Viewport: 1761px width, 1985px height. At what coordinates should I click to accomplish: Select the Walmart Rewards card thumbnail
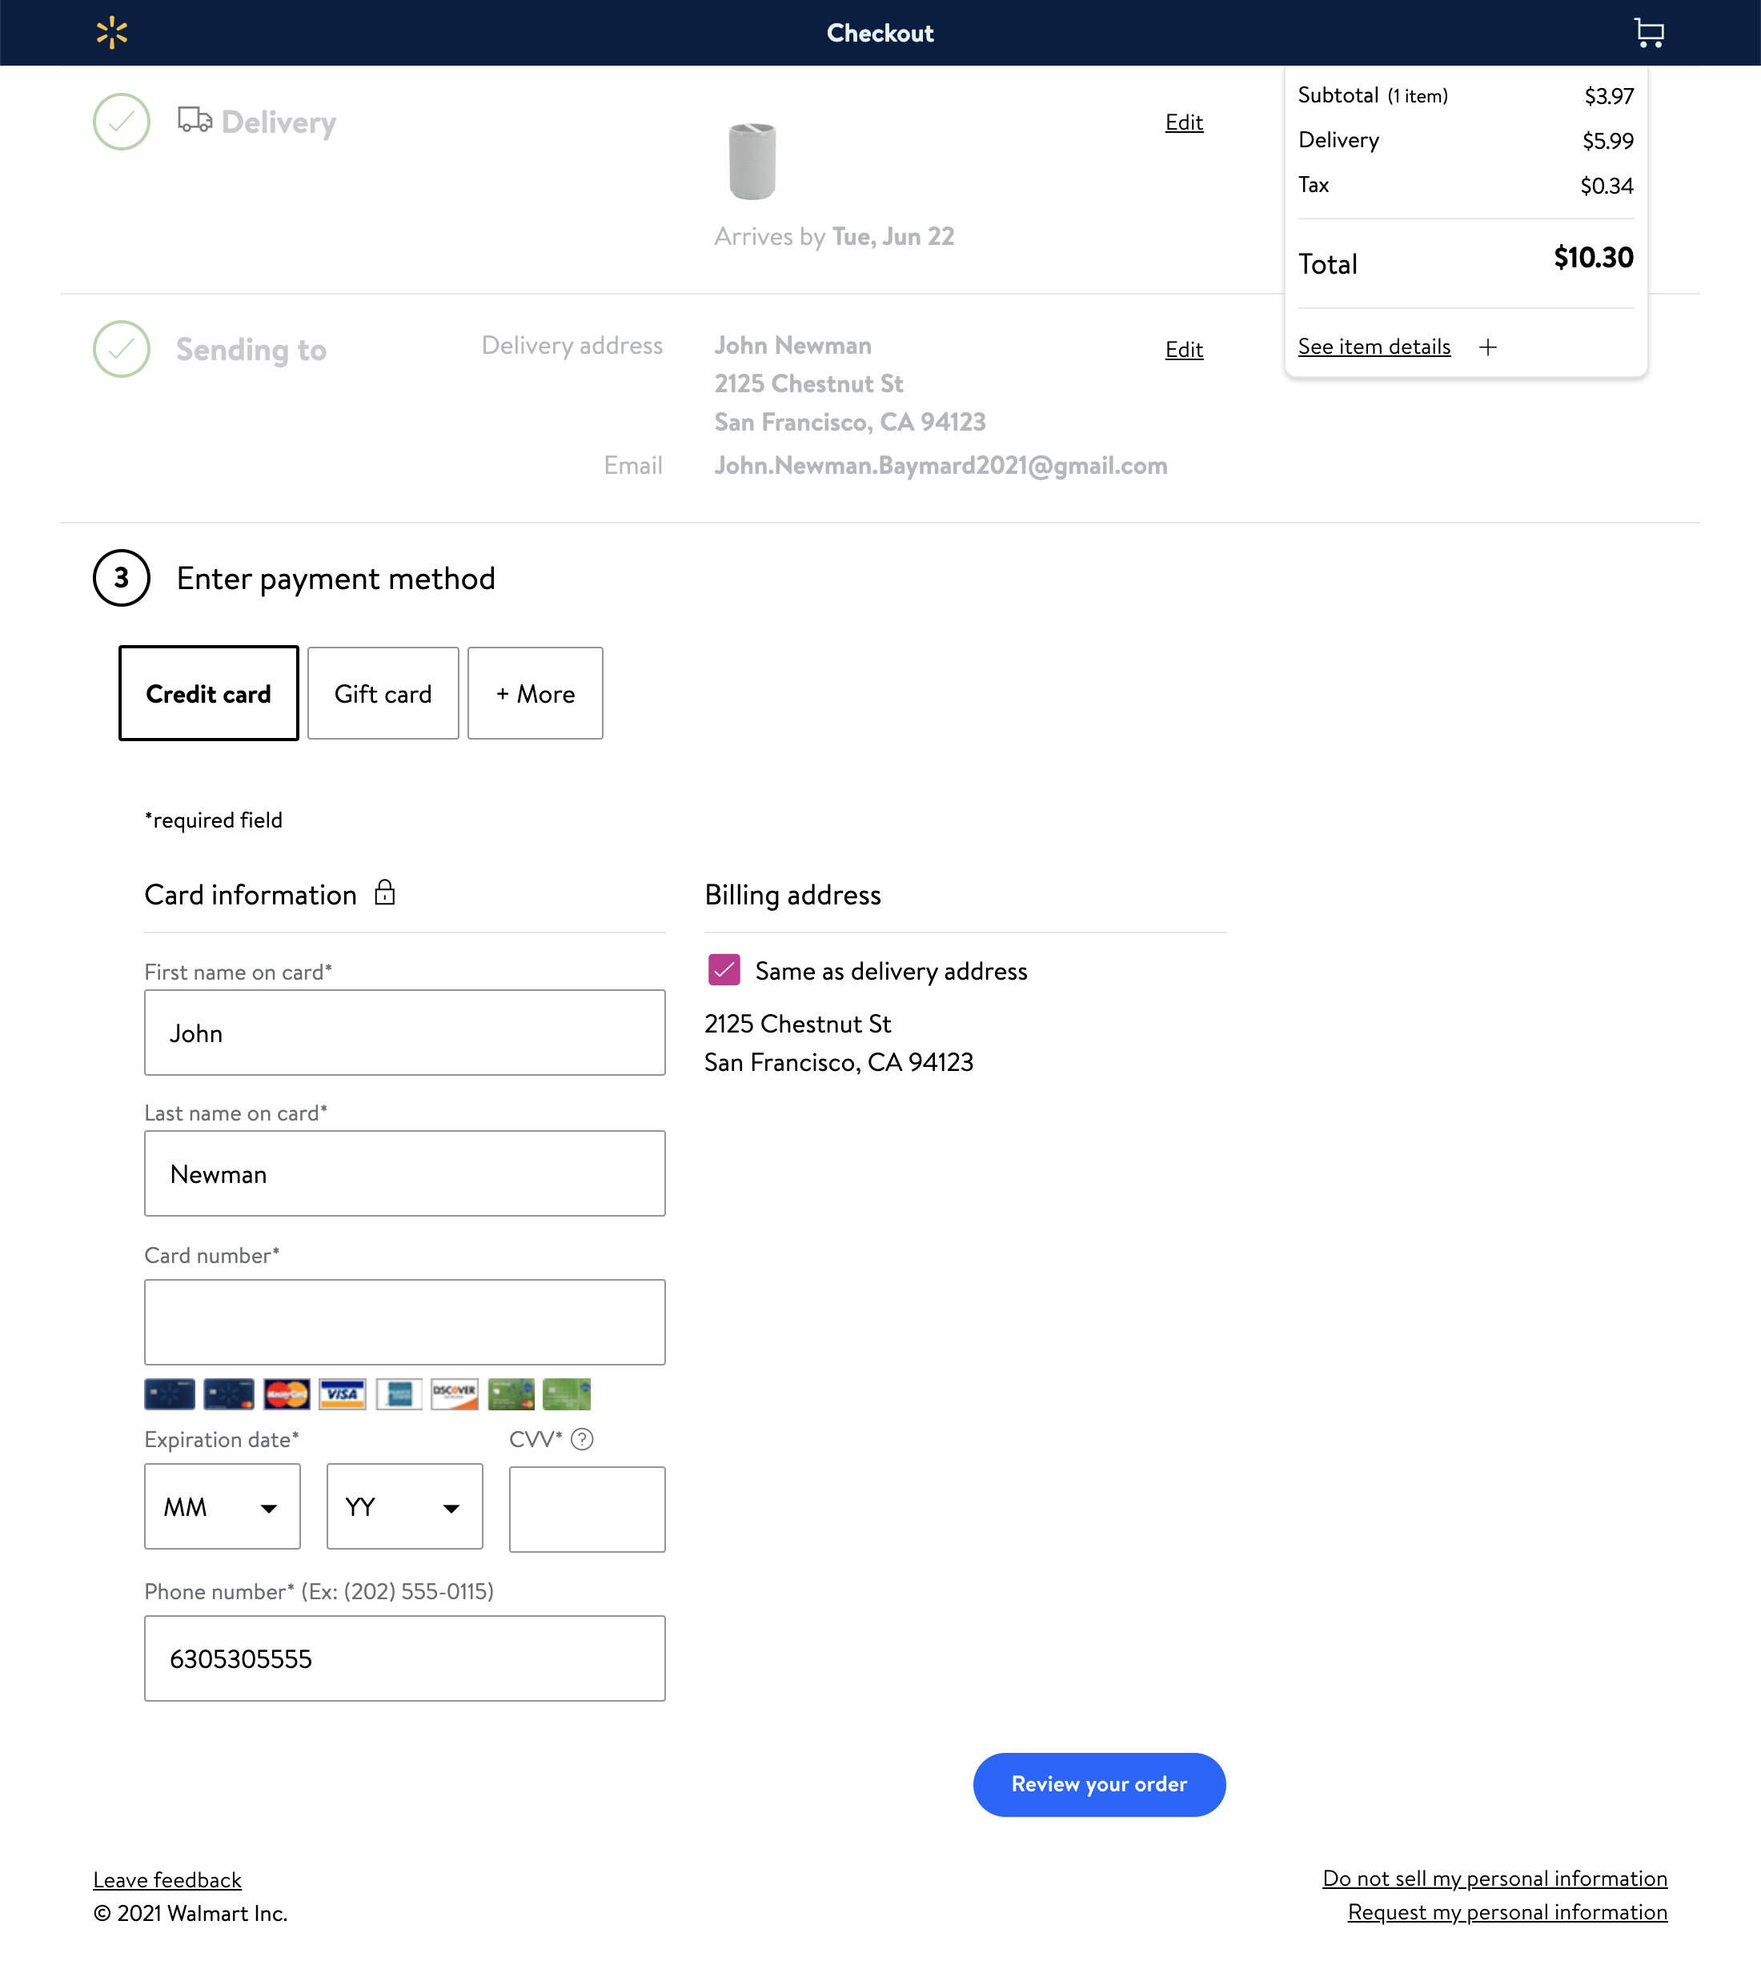pyautogui.click(x=169, y=1394)
